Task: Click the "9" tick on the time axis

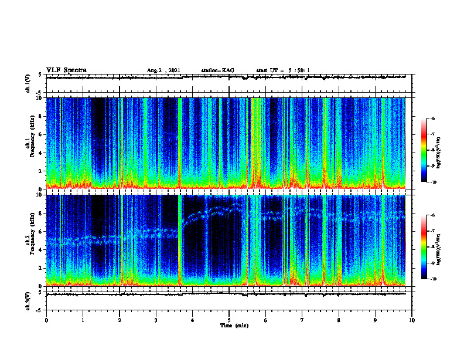Action: point(375,320)
